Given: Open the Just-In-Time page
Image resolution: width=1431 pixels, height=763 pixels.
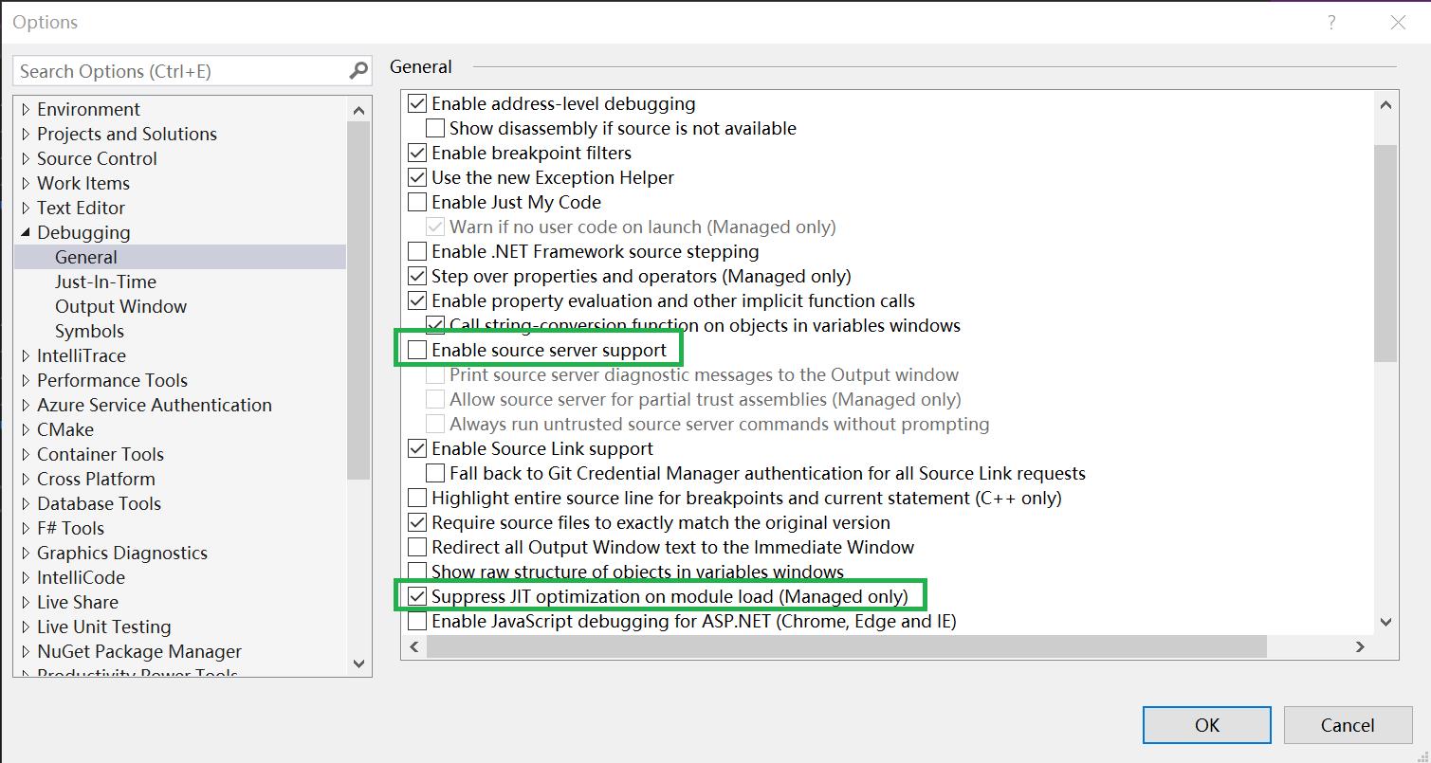Looking at the screenshot, I should [x=105, y=282].
